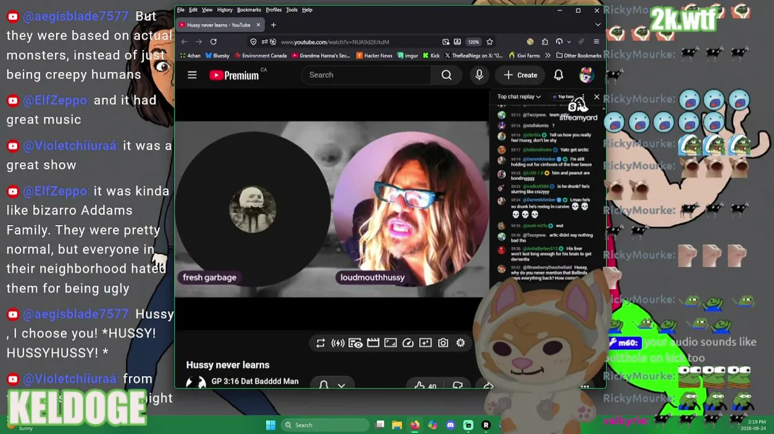Toggle the loop button under the video
Screen dimensions: 774x434
(320, 343)
